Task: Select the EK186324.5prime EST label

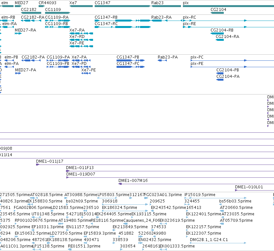Action: pos(119,208)
